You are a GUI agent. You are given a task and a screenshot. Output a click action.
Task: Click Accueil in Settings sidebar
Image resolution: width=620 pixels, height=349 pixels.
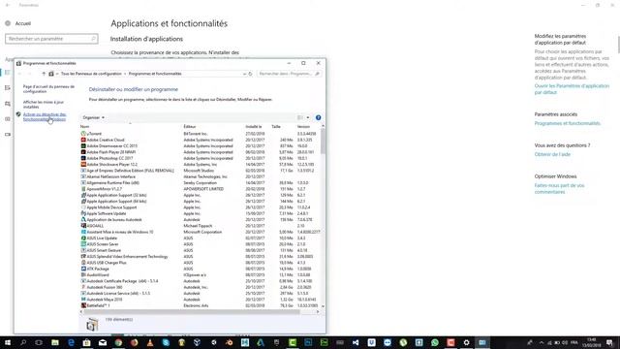(x=23, y=23)
